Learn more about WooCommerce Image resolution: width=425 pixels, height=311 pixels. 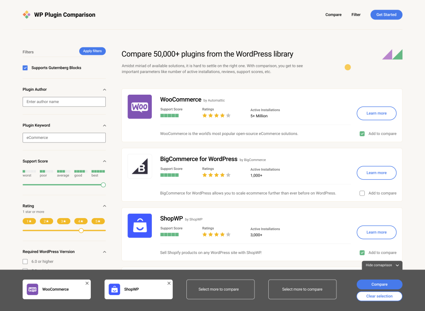[376, 113]
